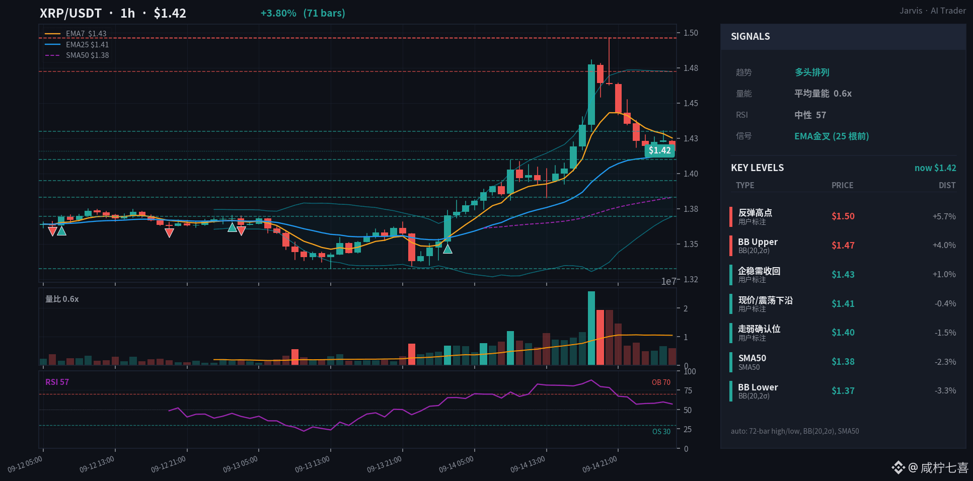Screen dimensions: 973x481
Task: Click the 09-14 21:00 time axis tick
Action: (600, 464)
